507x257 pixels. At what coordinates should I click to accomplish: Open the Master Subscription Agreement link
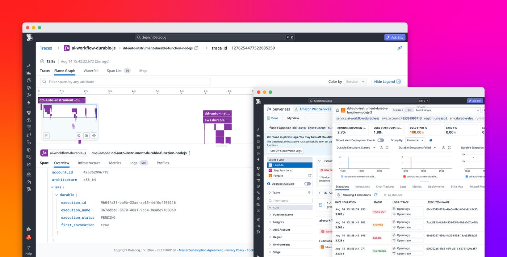(x=201, y=250)
